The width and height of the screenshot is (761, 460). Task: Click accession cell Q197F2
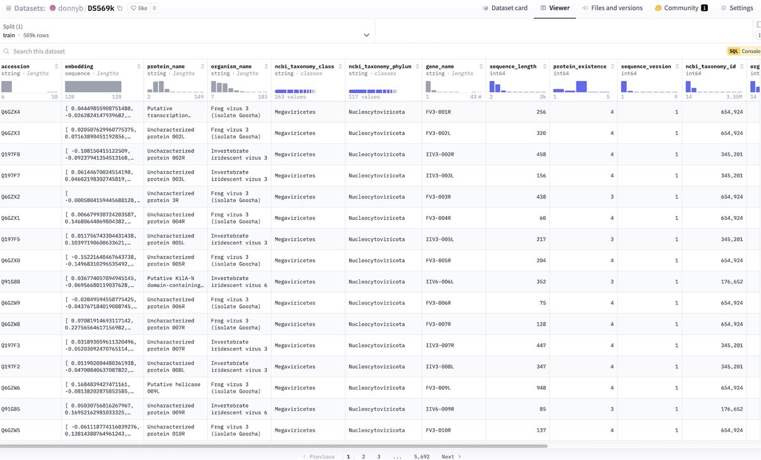pos(11,367)
